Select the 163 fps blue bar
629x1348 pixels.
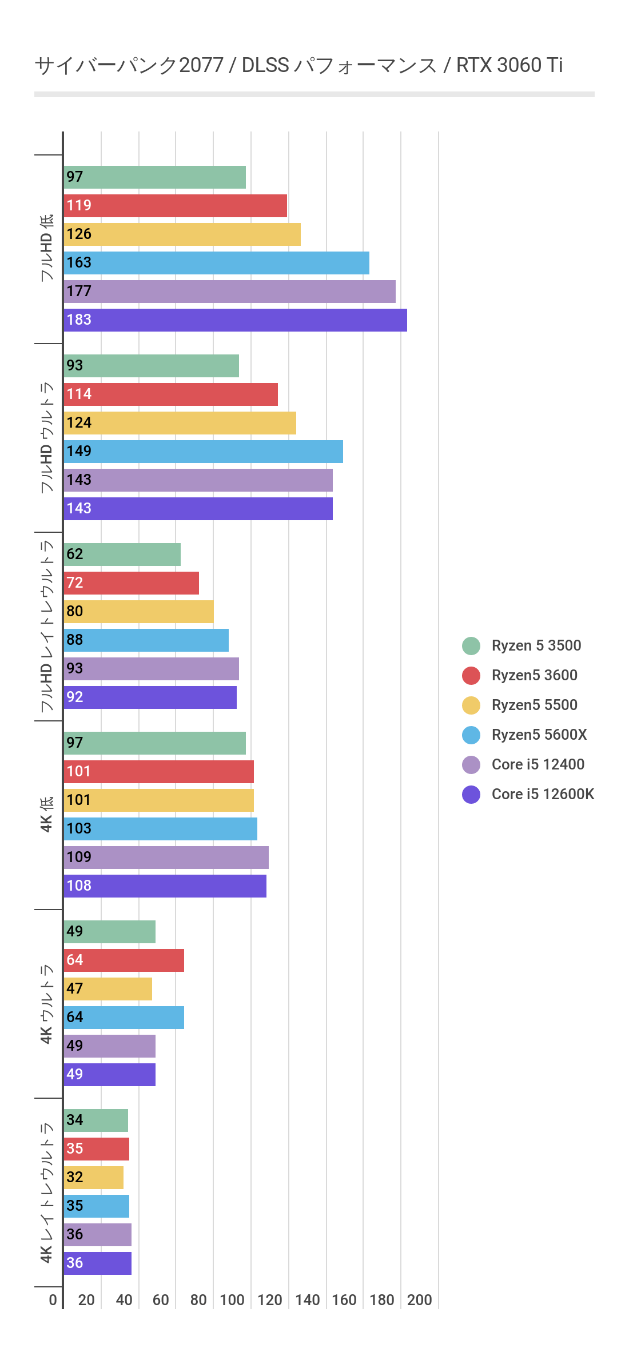click(x=217, y=263)
